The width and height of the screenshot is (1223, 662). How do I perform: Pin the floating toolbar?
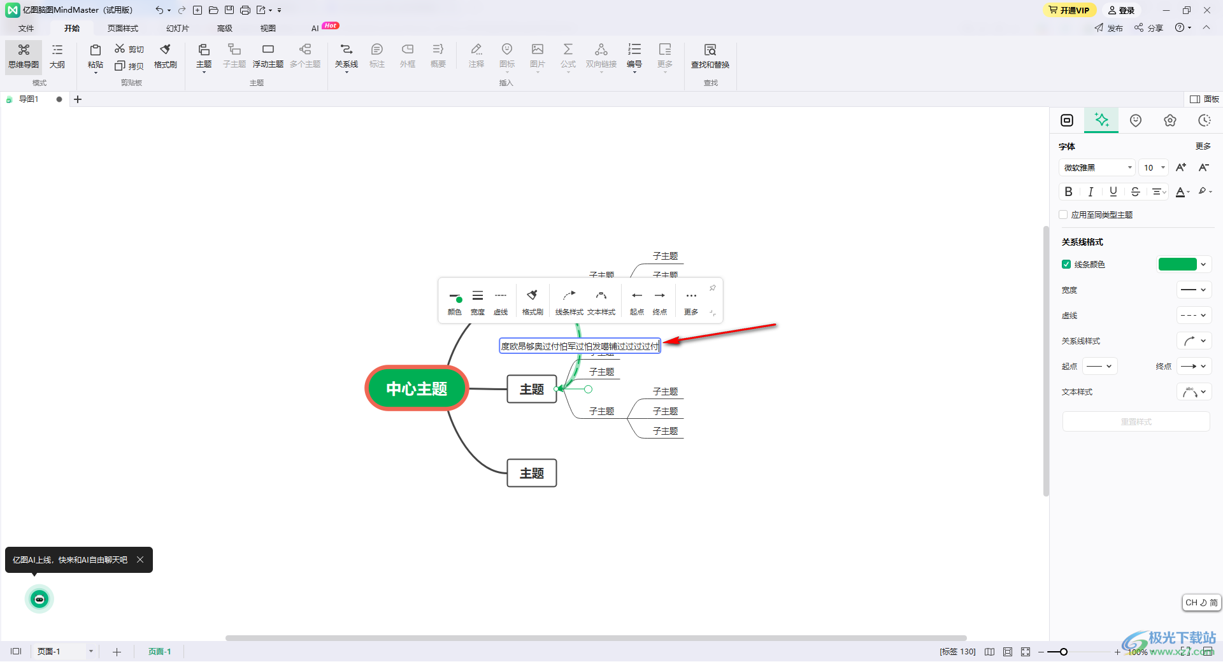pyautogui.click(x=713, y=288)
